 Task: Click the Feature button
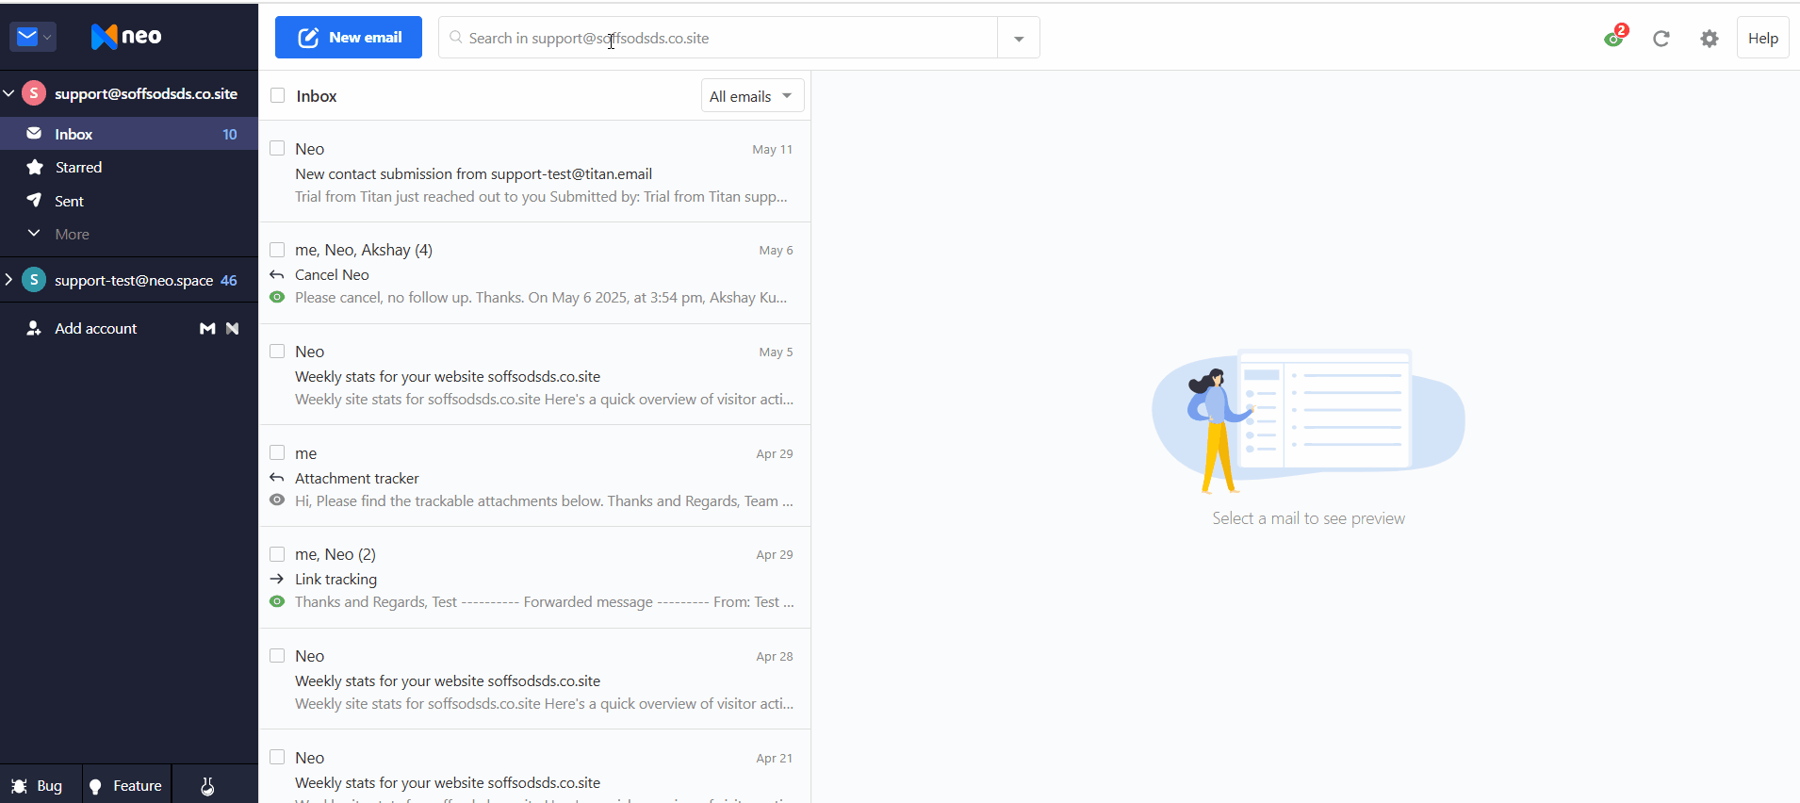click(127, 785)
